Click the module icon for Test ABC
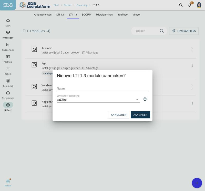 coord(34,49)
